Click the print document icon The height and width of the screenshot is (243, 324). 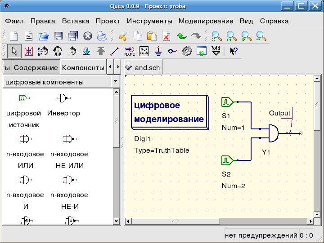[102, 36]
